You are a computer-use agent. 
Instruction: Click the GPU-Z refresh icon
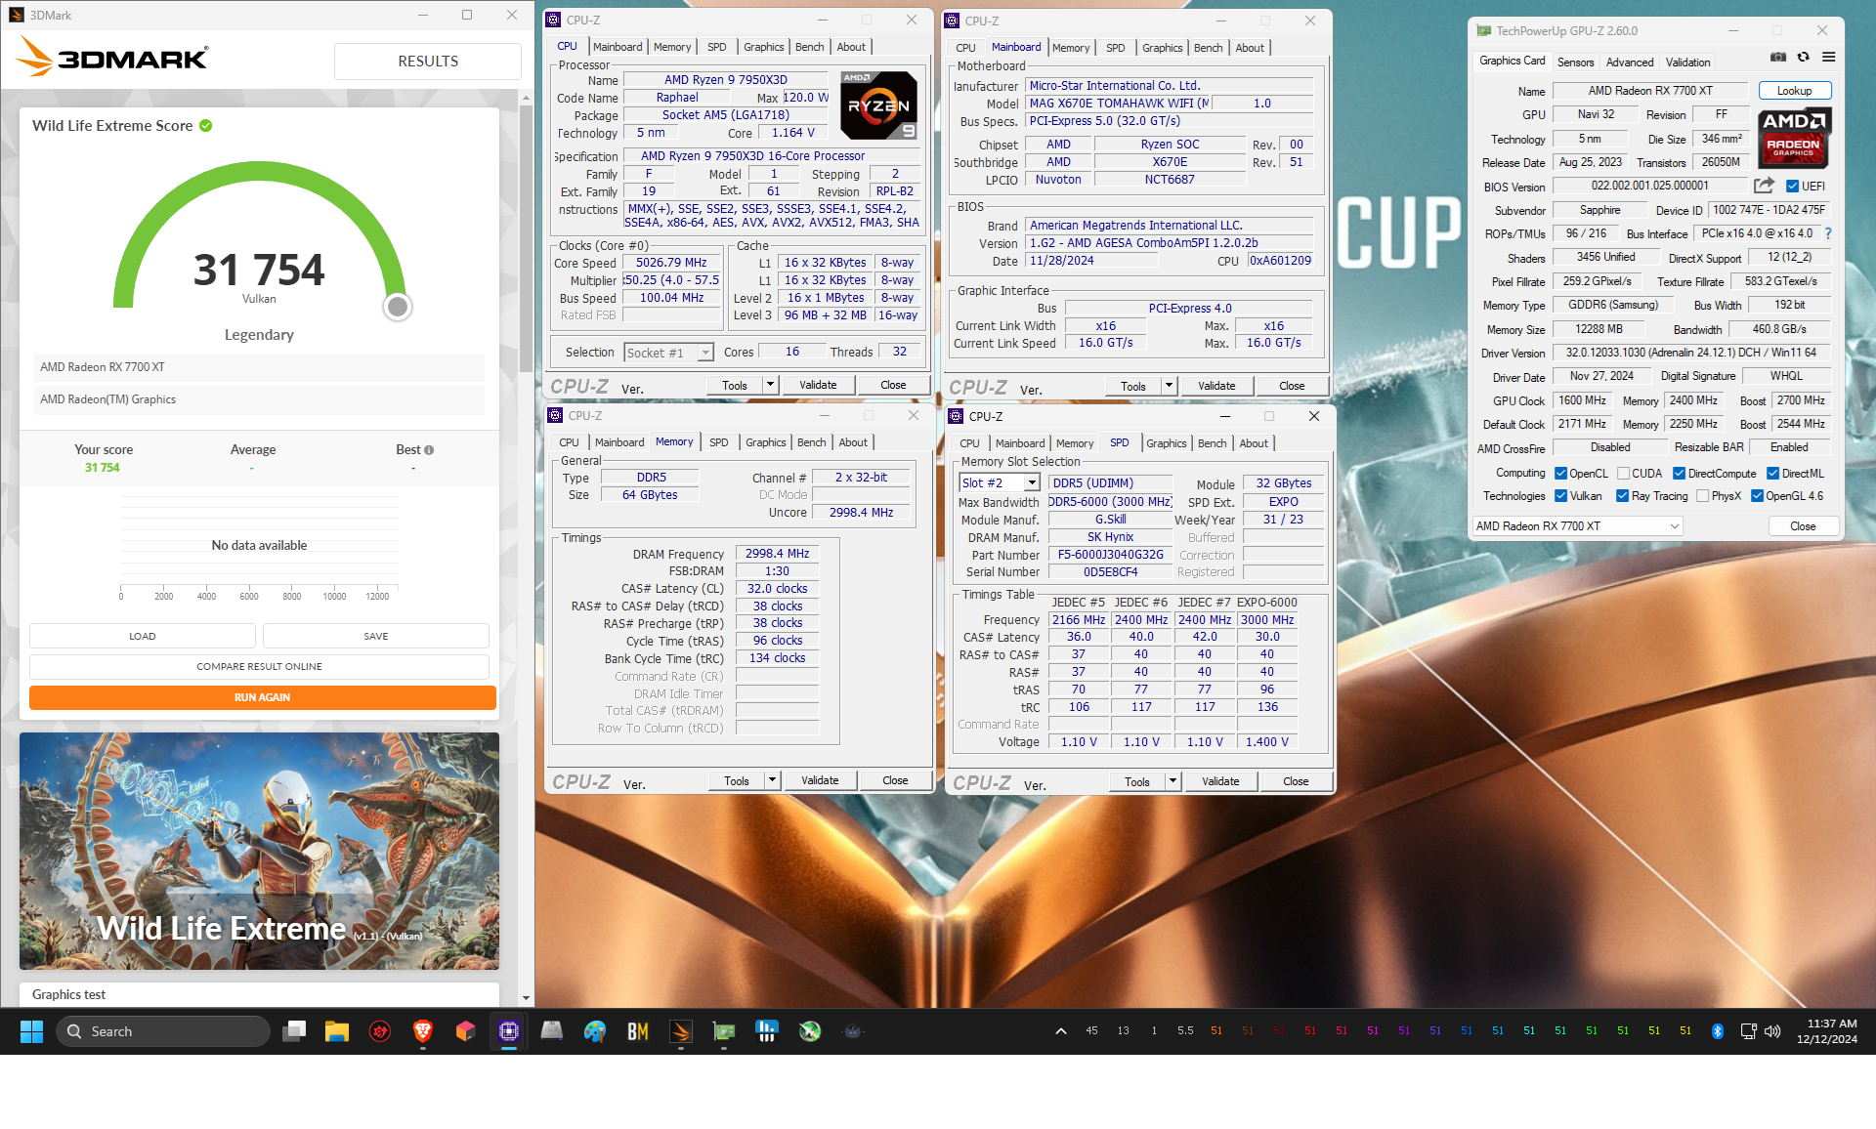point(1804,58)
